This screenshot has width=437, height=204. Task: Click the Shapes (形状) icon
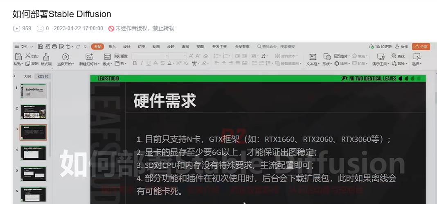click(327, 57)
